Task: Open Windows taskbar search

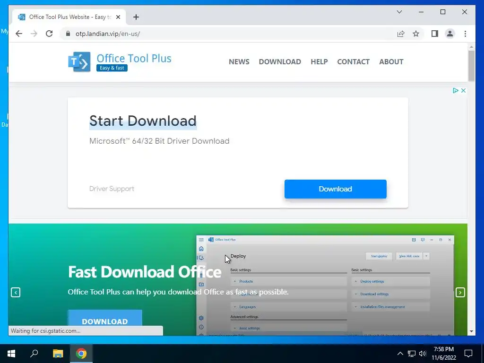Action: coord(34,354)
